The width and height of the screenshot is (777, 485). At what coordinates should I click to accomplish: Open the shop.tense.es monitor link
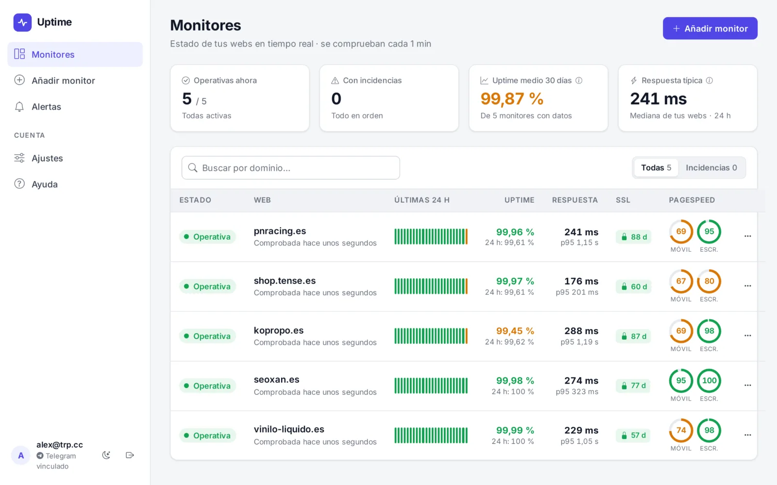(285, 281)
